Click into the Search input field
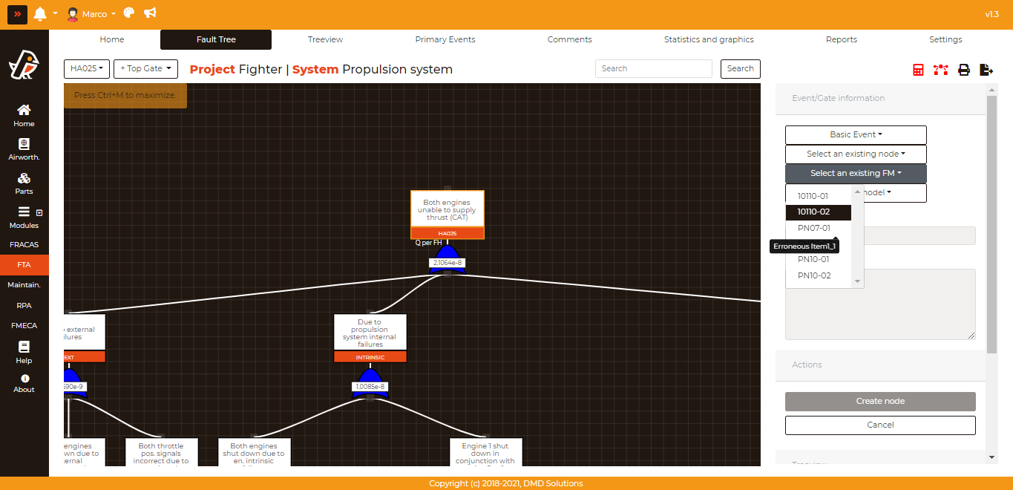 click(654, 69)
